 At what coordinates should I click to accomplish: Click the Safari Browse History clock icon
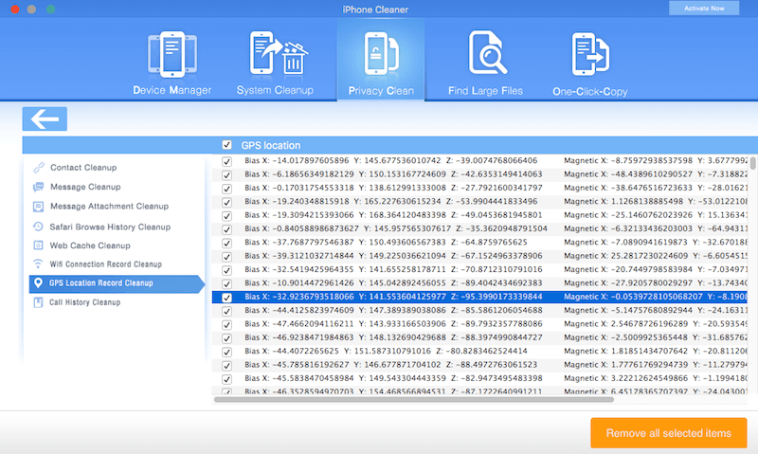[x=38, y=227]
